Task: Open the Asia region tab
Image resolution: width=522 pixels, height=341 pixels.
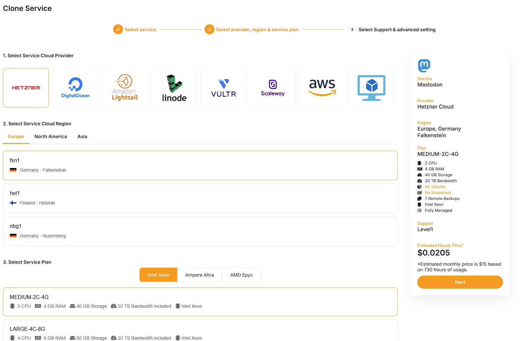Action: click(x=82, y=136)
